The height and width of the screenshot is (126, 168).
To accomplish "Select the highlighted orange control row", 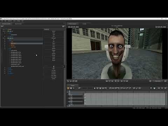I will (x=26, y=43).
